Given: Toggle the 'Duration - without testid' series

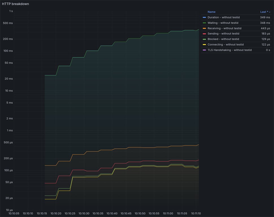Looking at the screenshot, I should click(223, 17).
